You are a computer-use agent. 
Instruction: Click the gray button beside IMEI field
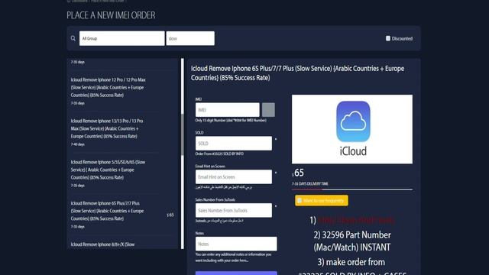tap(268, 110)
